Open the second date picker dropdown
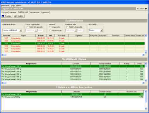 point(76,30)
